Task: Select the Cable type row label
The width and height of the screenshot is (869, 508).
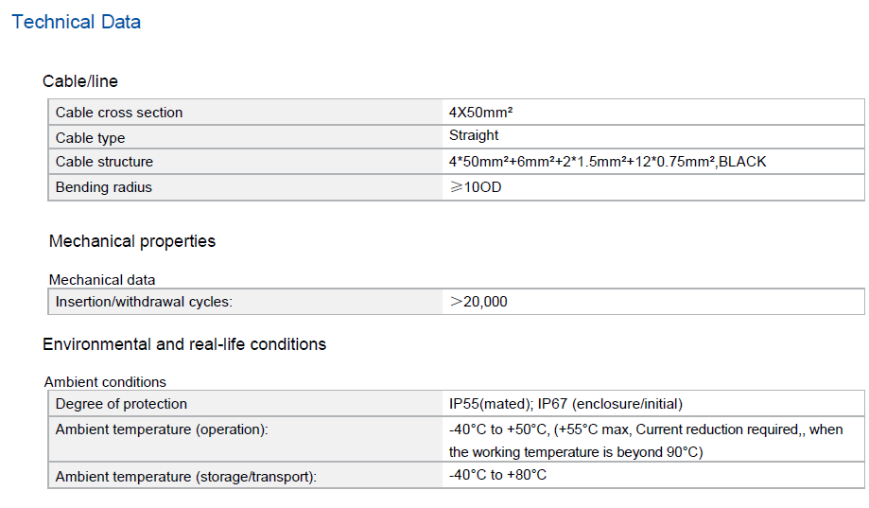Action: tap(91, 138)
